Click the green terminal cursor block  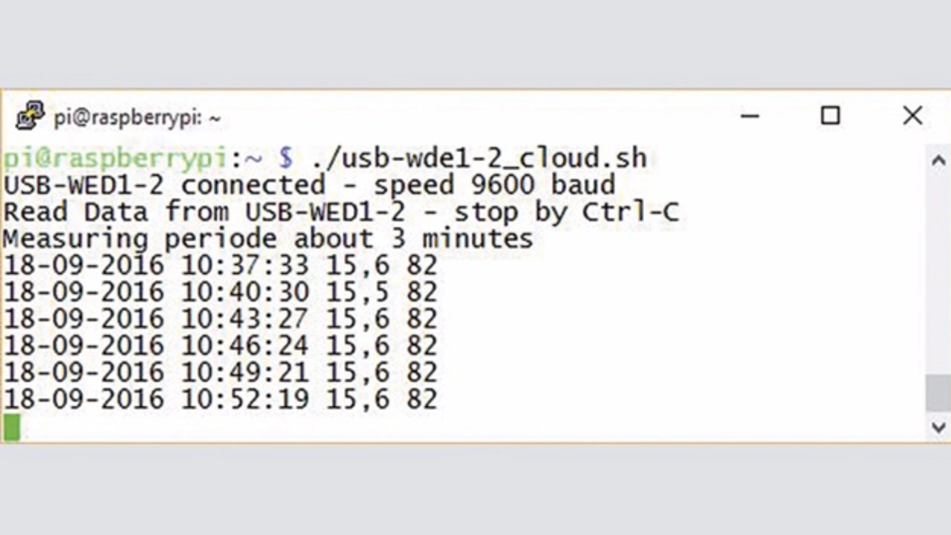pos(12,427)
